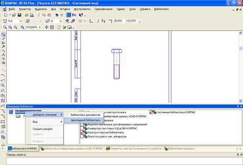Click the show all (fit view) icon
Screen dimensions: 243x165
pyautogui.click(x=52, y=27)
